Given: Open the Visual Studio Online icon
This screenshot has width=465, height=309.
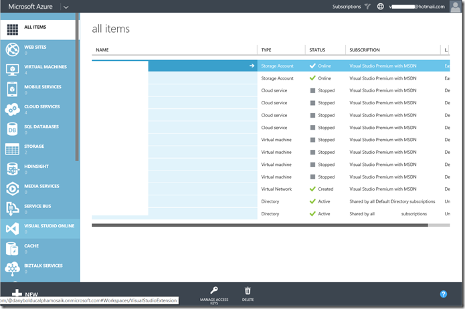Looking at the screenshot, I should pyautogui.click(x=13, y=229).
